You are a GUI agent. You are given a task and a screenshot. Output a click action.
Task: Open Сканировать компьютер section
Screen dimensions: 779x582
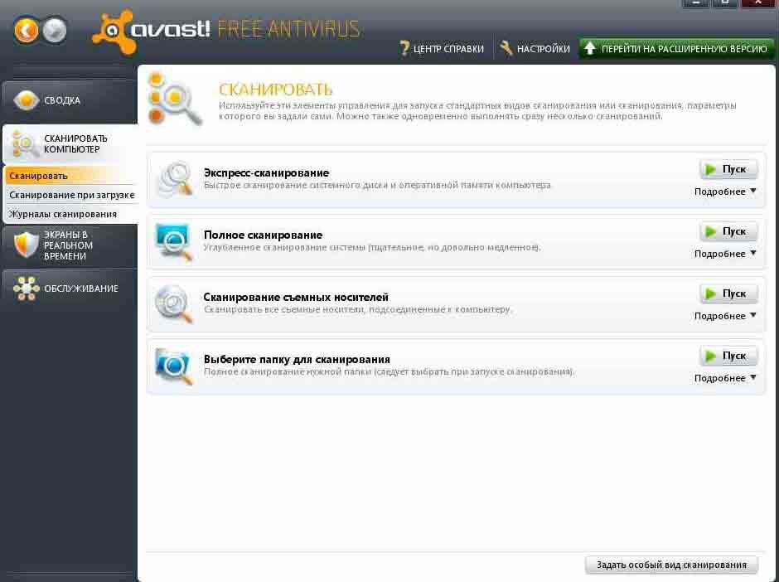(70, 144)
